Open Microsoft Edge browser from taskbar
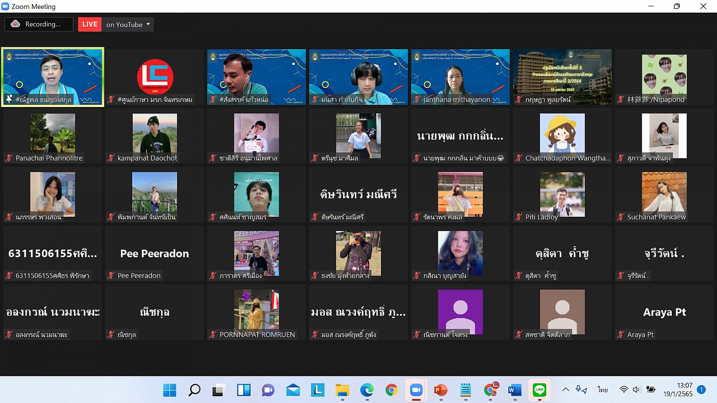This screenshot has width=717, height=403. point(367,390)
